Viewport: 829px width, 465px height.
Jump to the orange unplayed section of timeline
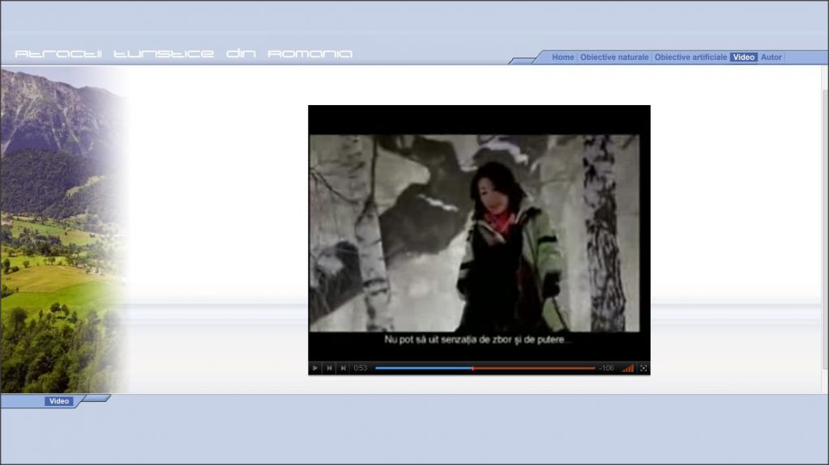tap(535, 368)
